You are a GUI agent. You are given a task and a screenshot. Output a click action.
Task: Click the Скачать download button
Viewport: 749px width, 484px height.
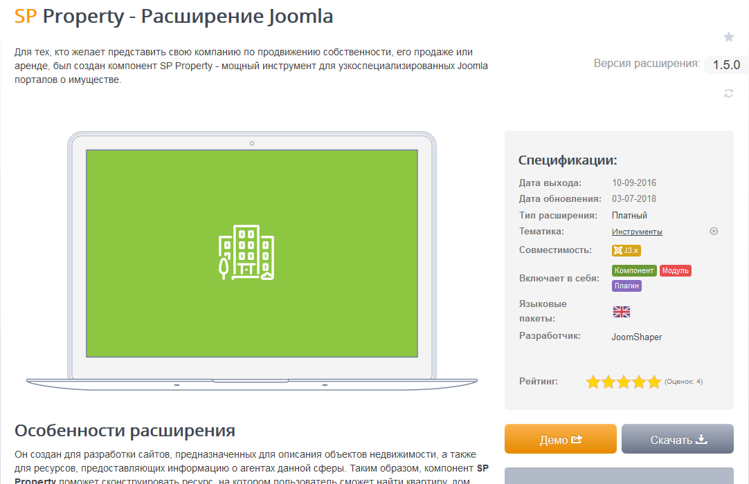pyautogui.click(x=677, y=438)
